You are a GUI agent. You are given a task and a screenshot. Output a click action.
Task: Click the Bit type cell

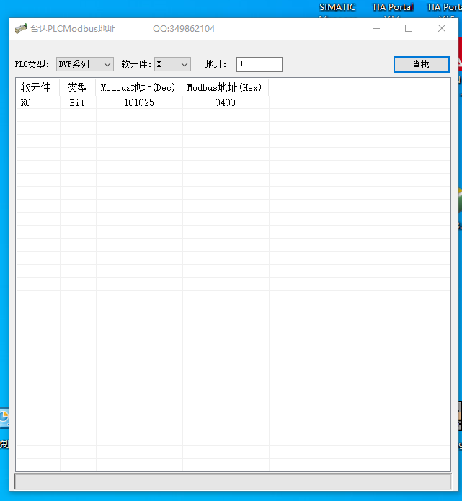click(x=77, y=102)
